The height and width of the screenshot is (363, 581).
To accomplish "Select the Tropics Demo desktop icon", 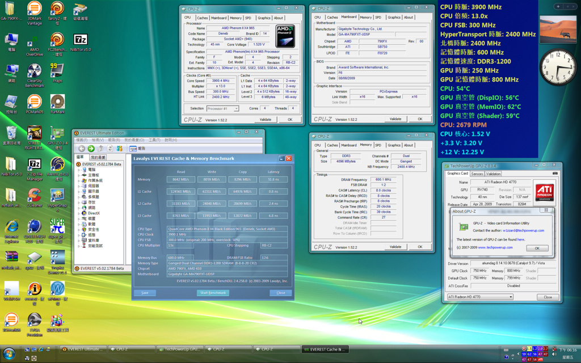I will click(x=57, y=263).
